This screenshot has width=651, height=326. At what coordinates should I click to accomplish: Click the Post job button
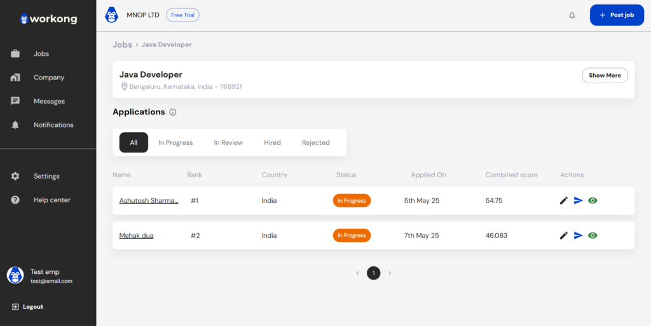(x=617, y=15)
